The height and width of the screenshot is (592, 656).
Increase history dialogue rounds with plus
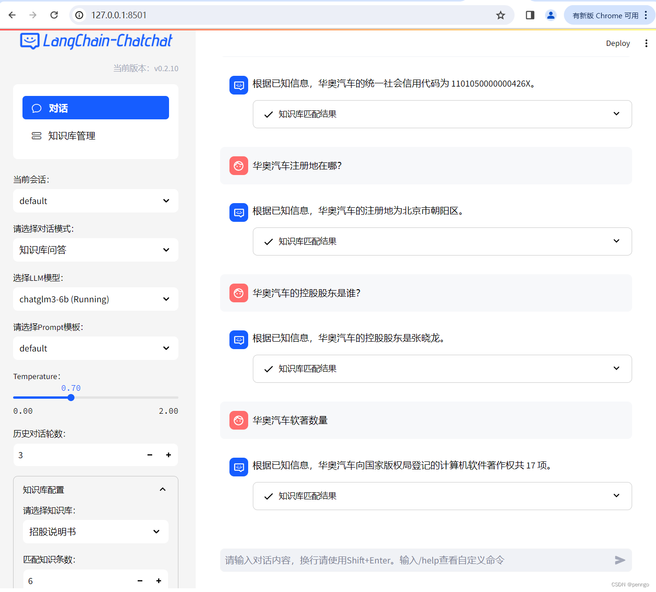[x=169, y=455]
